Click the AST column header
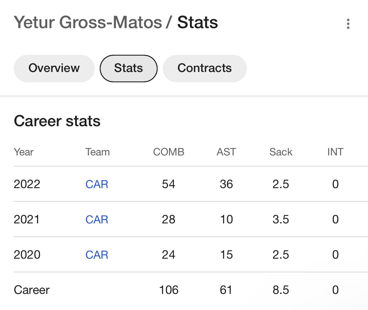Image resolution: width=368 pixels, height=310 pixels. pos(226,152)
